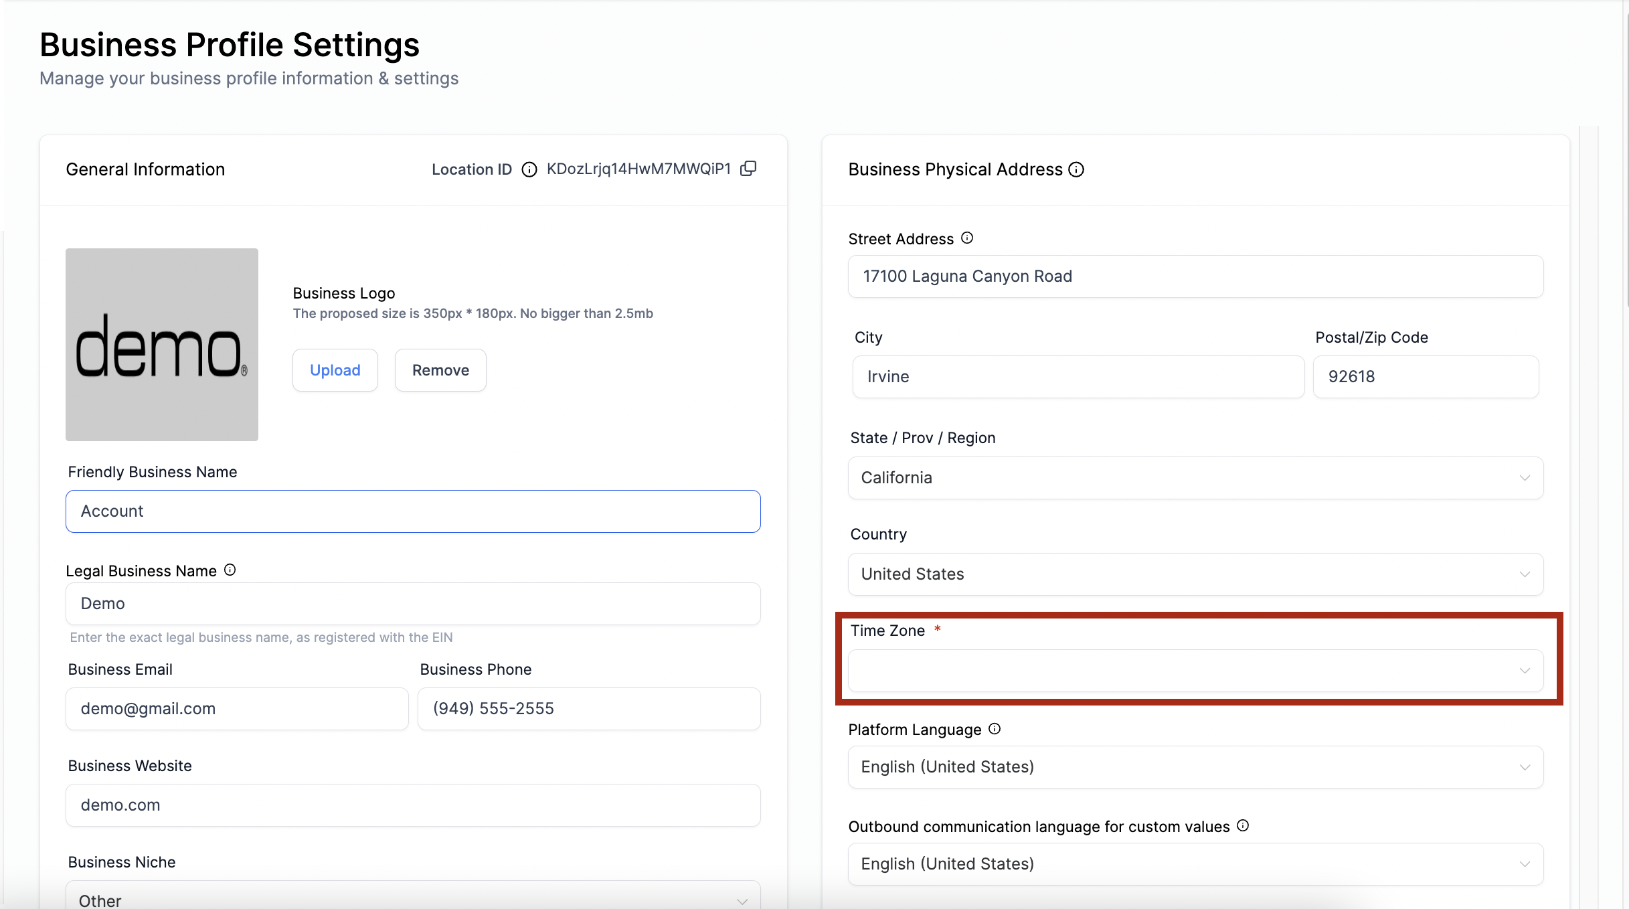1629x909 pixels.
Task: Open Outbound communication language info icon
Action: pyautogui.click(x=1243, y=826)
